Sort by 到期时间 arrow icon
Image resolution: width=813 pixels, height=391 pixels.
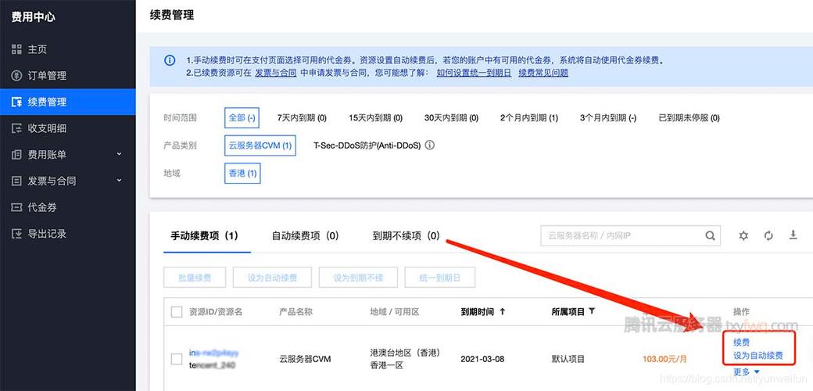point(502,312)
